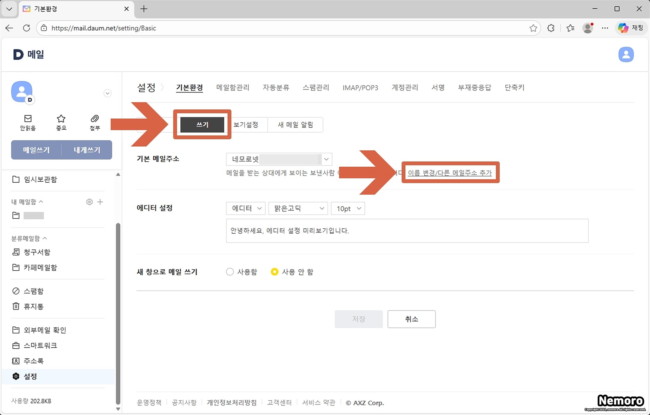650x415 pixels.
Task: Click the important star icon in sidebar
Action: 61,119
